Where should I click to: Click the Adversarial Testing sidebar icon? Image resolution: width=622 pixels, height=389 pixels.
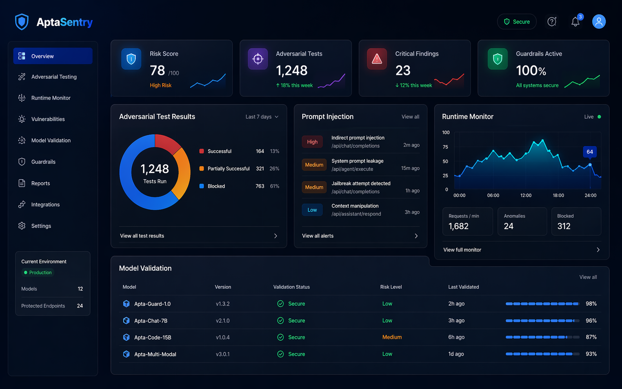(x=22, y=77)
